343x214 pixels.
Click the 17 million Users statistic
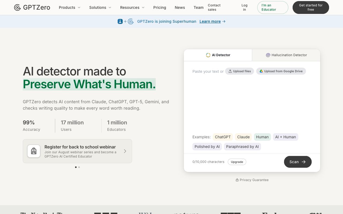pos(72,126)
